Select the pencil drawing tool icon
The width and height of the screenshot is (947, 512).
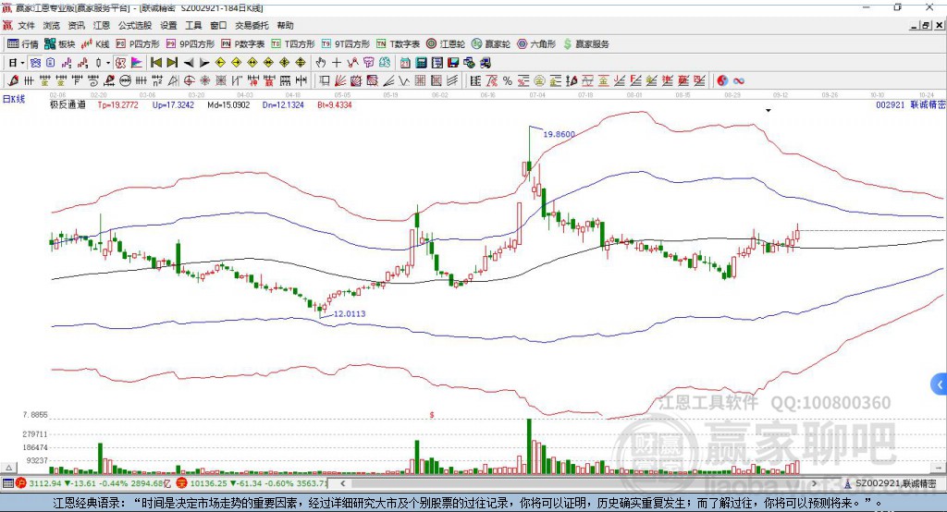click(13, 81)
